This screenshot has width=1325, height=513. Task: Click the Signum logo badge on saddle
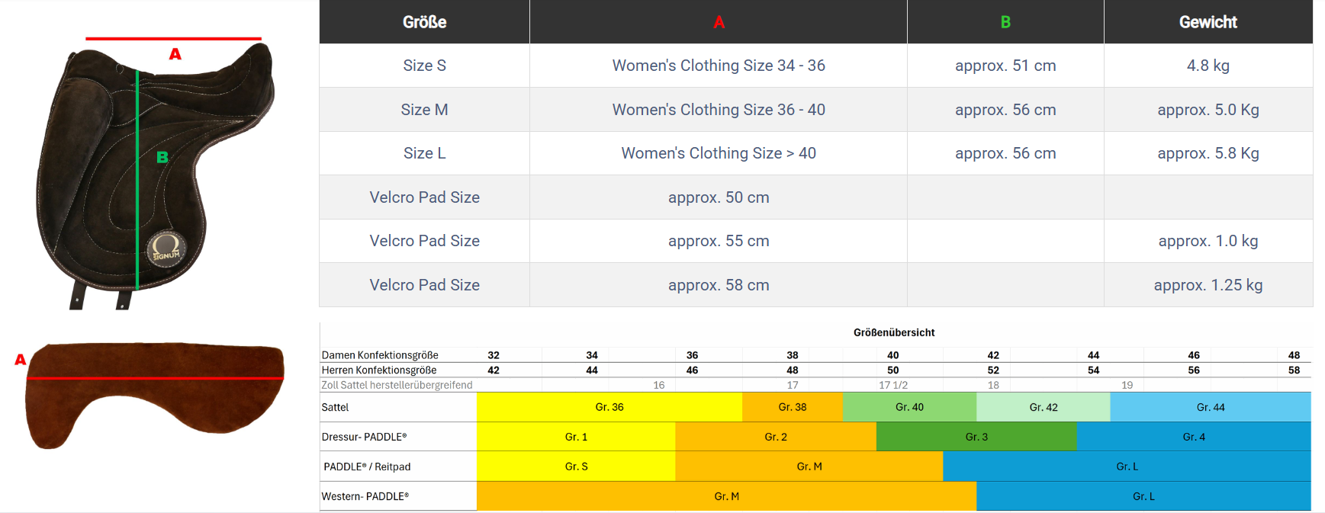(x=166, y=248)
